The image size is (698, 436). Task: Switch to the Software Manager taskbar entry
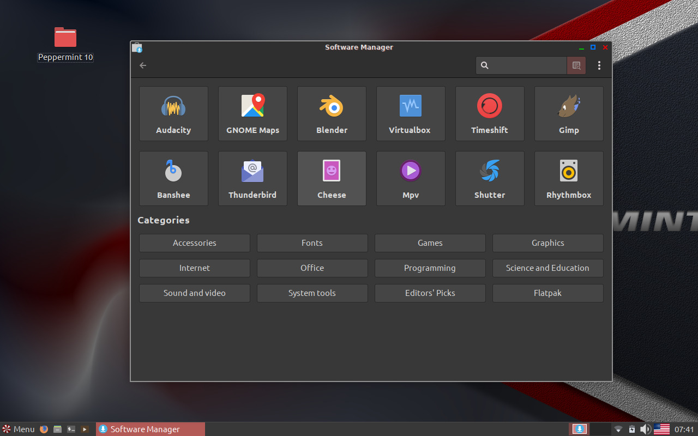coord(145,429)
